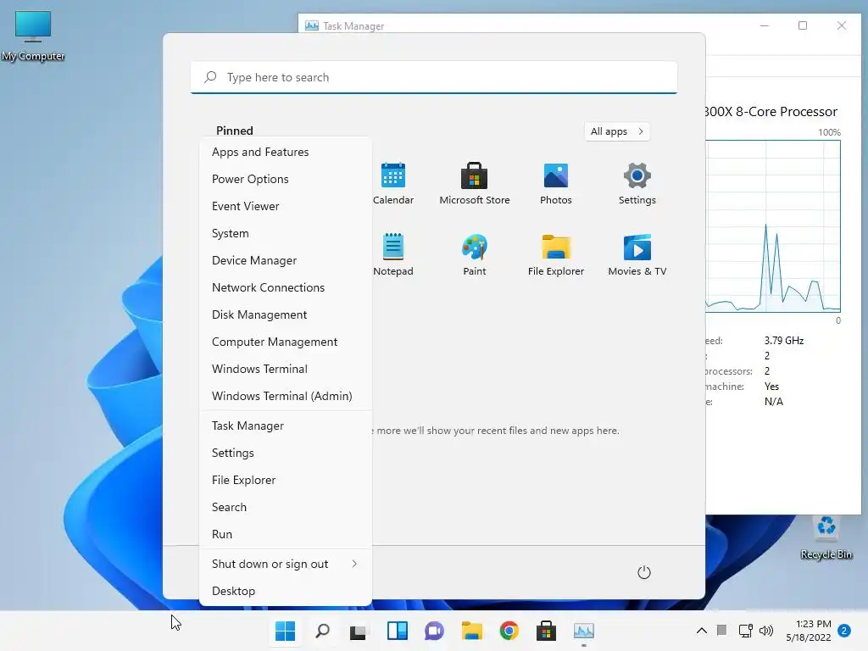The height and width of the screenshot is (651, 868).
Task: Launch Google Chrome from the taskbar
Action: (509, 631)
